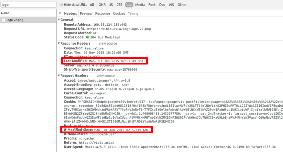This screenshot has height=152, width=283.
Task: Enable Hide data URLs checkbox
Action: [61, 5]
